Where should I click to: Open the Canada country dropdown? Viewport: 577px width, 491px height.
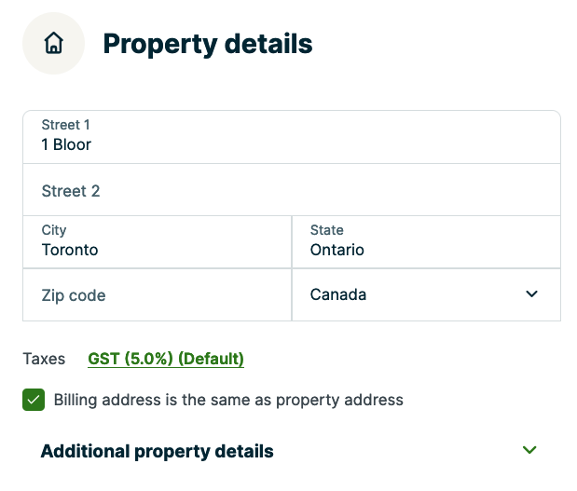click(x=426, y=294)
